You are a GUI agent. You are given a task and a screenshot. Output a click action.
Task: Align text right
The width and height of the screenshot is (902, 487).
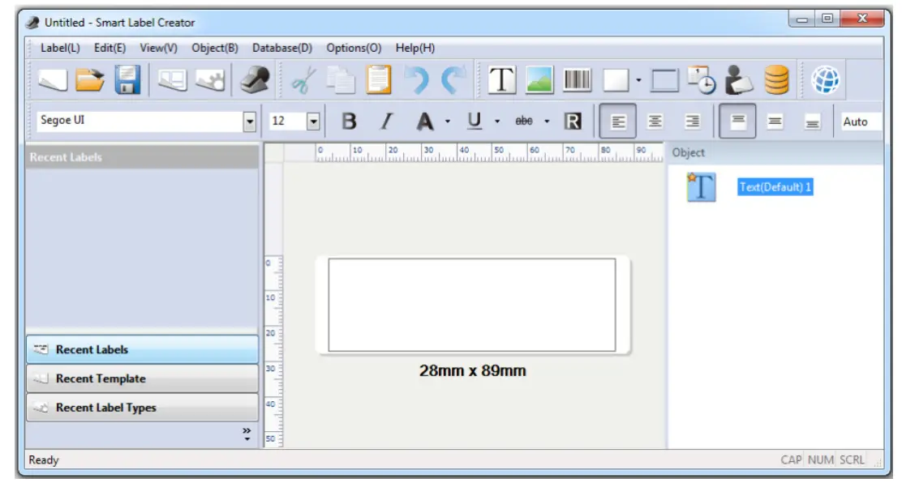tap(692, 122)
